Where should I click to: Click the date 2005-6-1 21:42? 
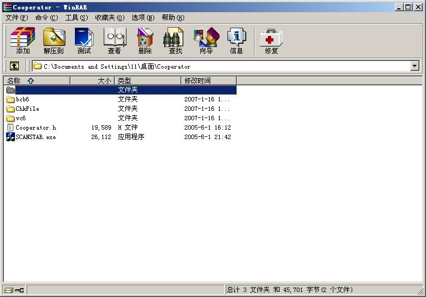(207, 137)
